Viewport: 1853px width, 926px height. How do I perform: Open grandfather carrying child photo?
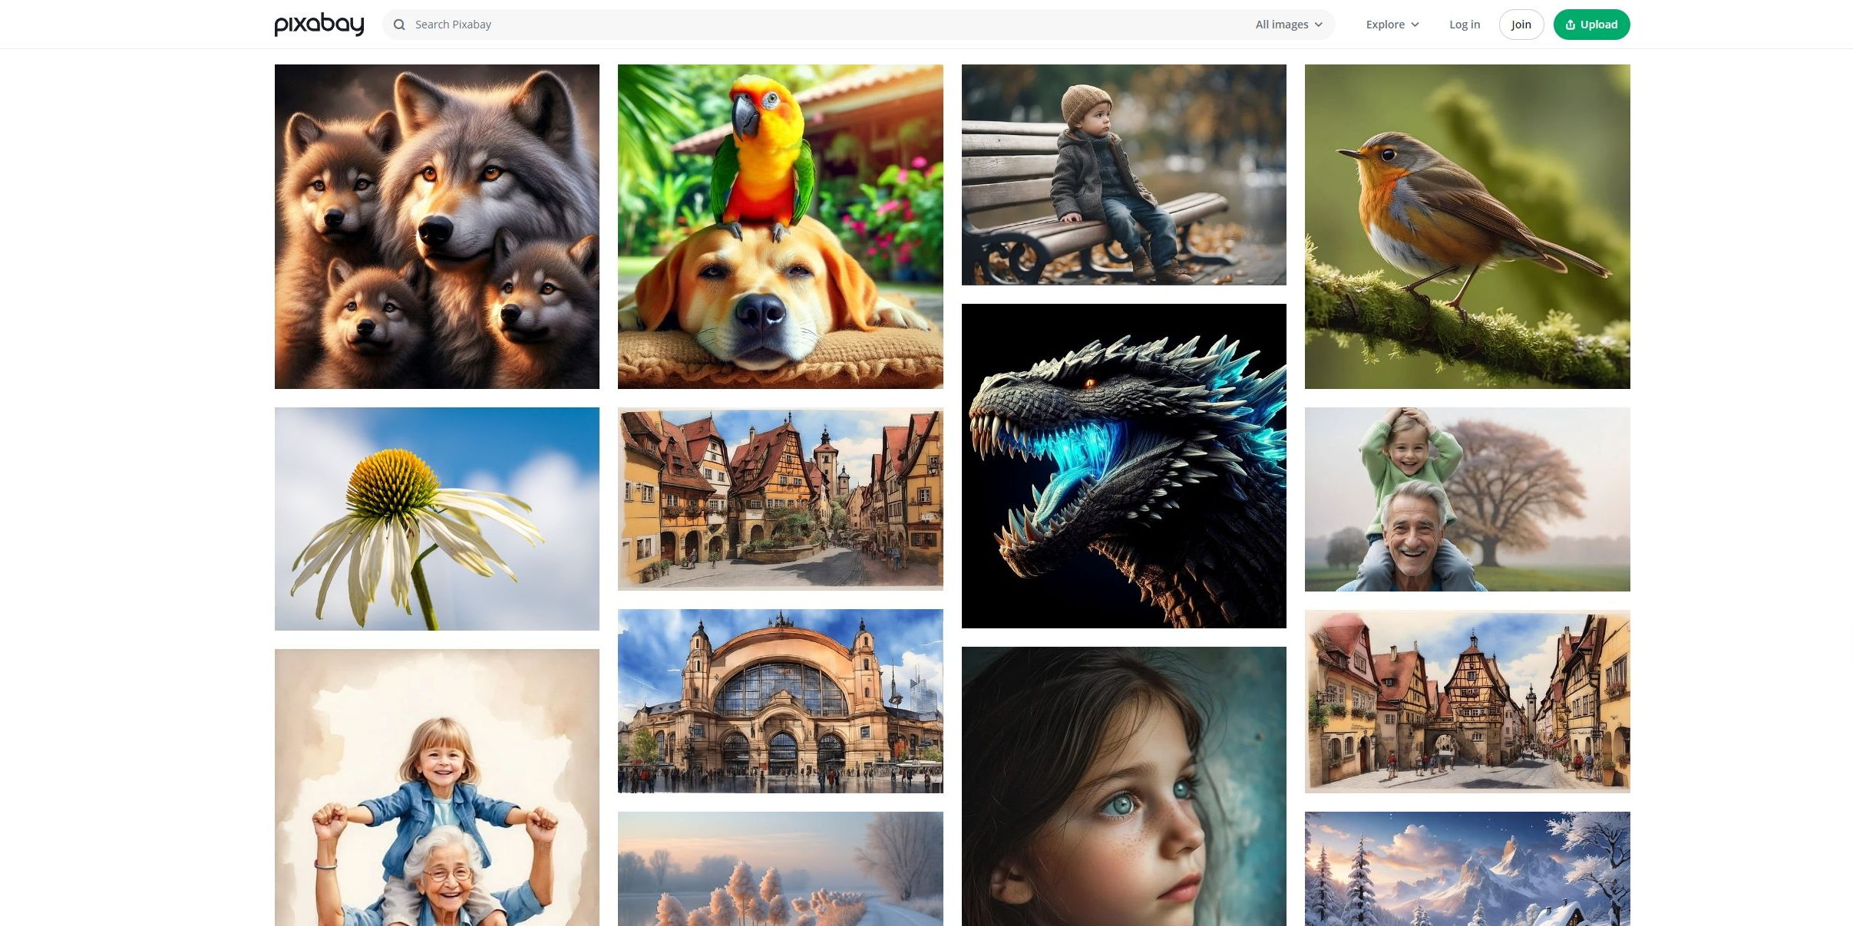click(x=1467, y=499)
